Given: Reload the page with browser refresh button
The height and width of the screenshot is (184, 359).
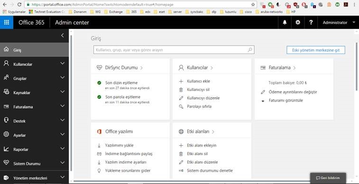Looking at the screenshot, I should point(20,4).
